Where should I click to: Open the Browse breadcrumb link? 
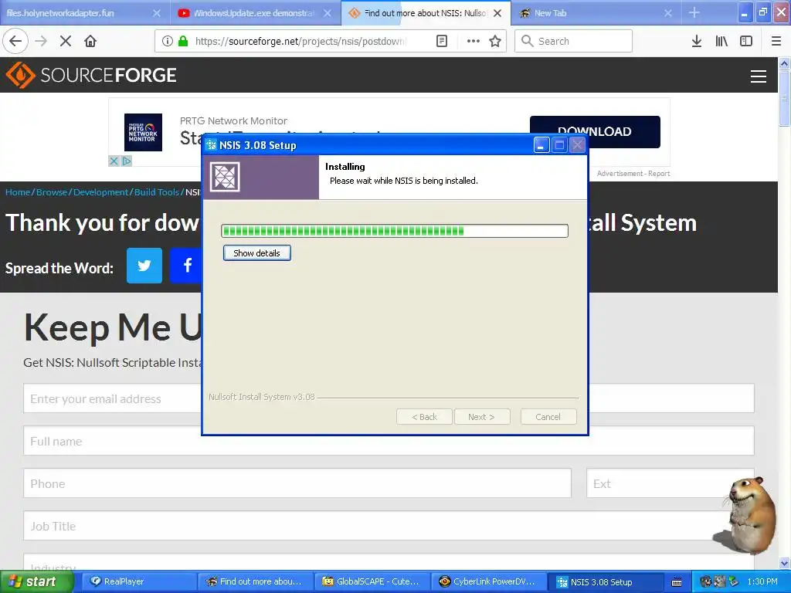coord(52,192)
